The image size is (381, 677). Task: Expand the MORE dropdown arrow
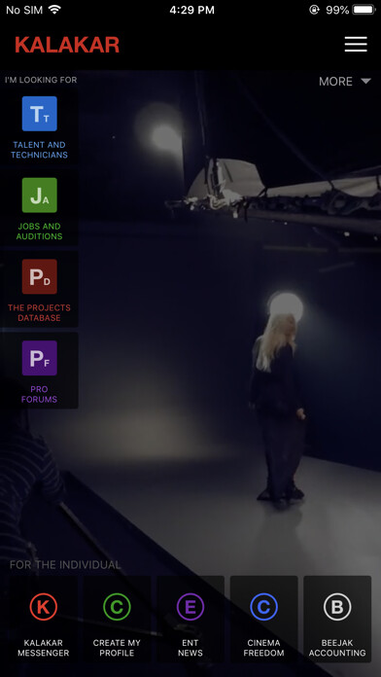[x=365, y=81]
